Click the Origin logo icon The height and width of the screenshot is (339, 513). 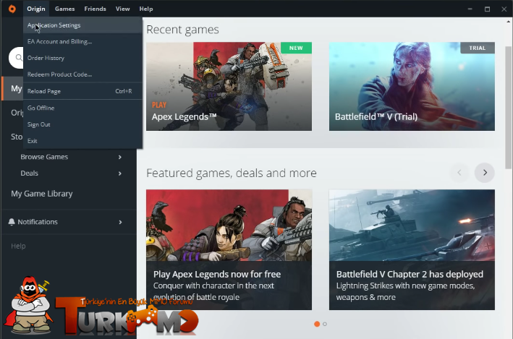(x=12, y=9)
